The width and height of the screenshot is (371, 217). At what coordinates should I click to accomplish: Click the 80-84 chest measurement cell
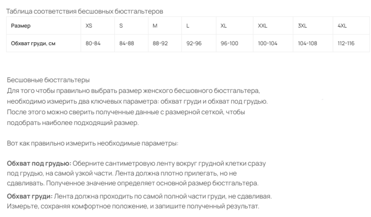98,43
